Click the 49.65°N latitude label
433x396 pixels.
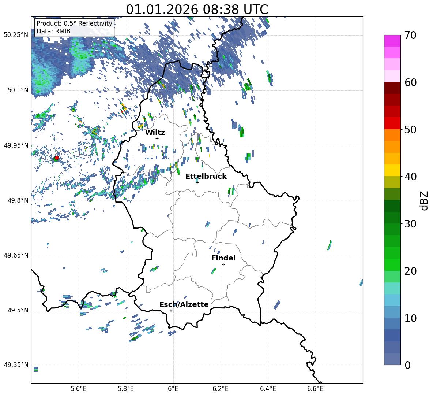16,255
